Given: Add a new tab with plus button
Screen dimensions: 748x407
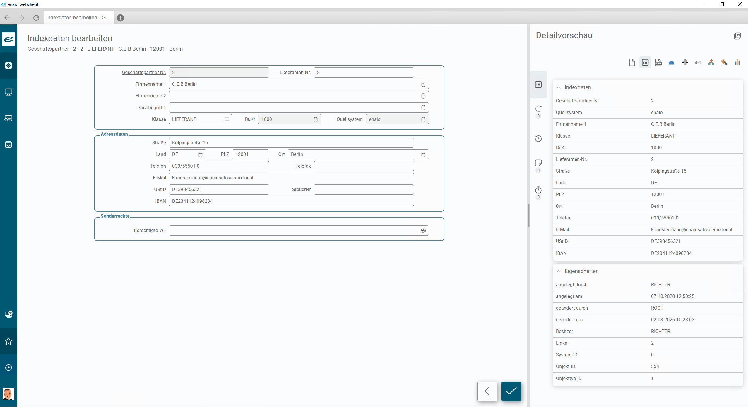Looking at the screenshot, I should [120, 18].
